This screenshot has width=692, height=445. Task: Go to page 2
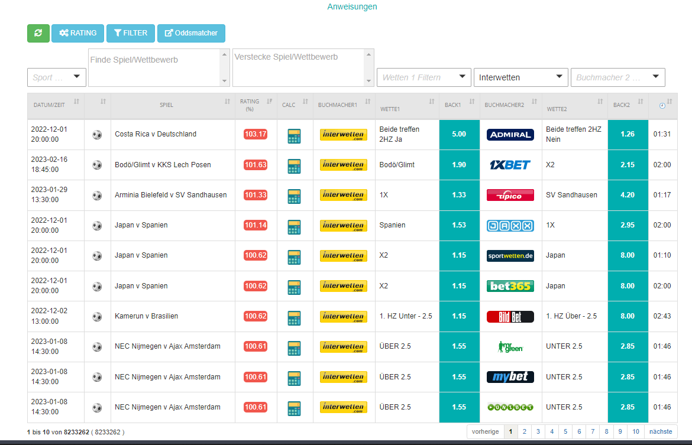point(524,432)
